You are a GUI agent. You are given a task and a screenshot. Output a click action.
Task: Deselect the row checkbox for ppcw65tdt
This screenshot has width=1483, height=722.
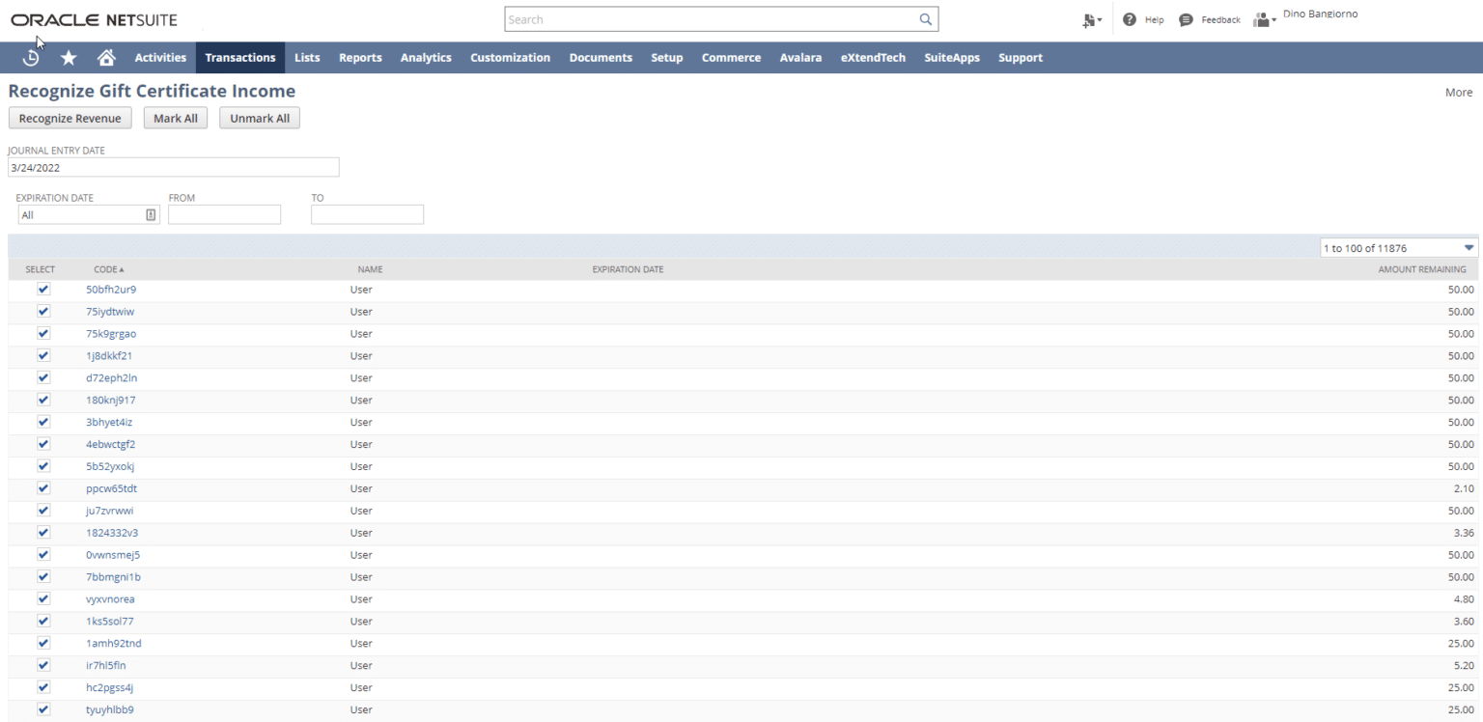pos(42,488)
